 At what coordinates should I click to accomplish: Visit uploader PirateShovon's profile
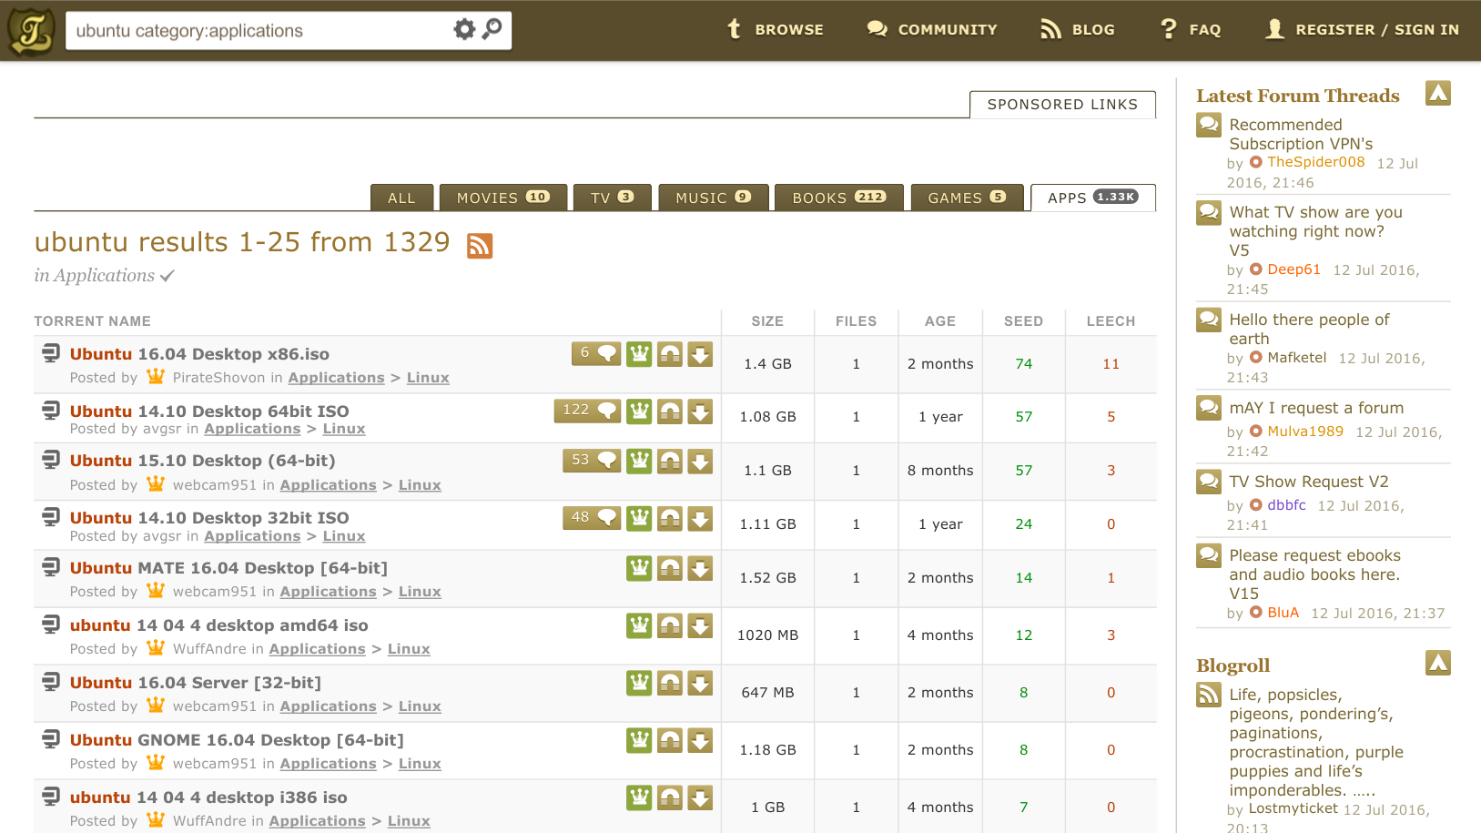pyautogui.click(x=218, y=378)
